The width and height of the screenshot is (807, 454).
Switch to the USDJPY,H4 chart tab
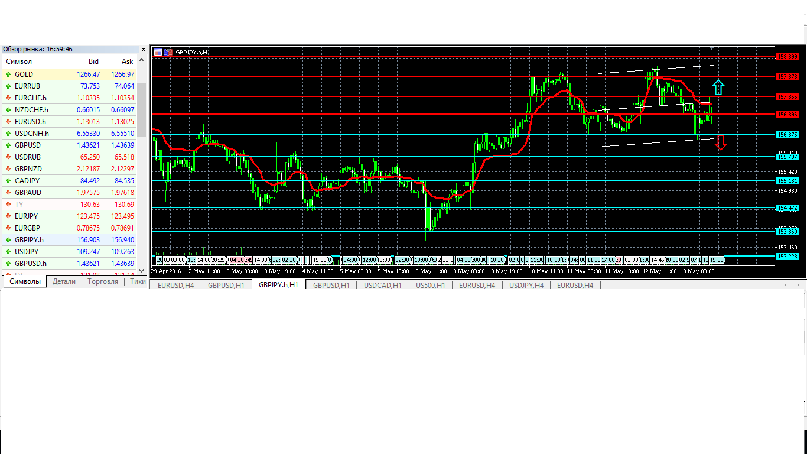526,285
